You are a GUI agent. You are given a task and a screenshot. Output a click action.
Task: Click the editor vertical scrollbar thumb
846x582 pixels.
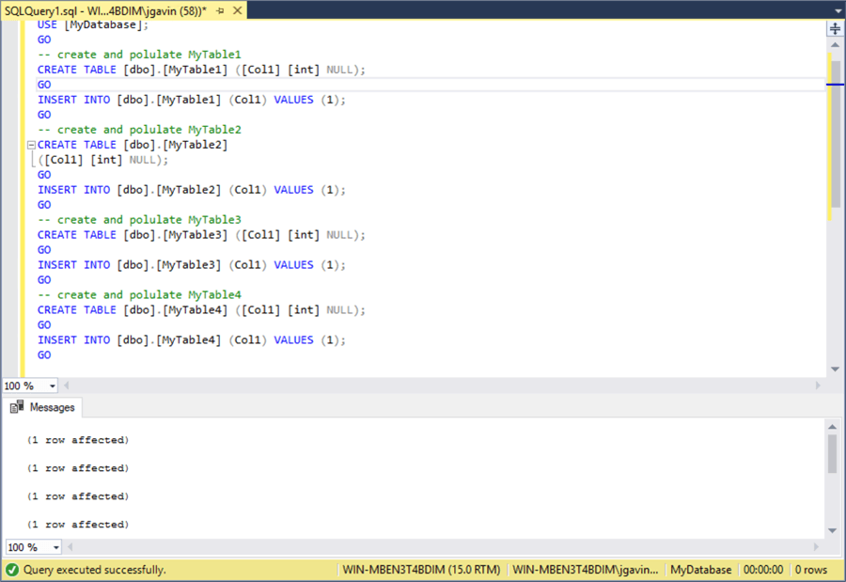coord(836,134)
